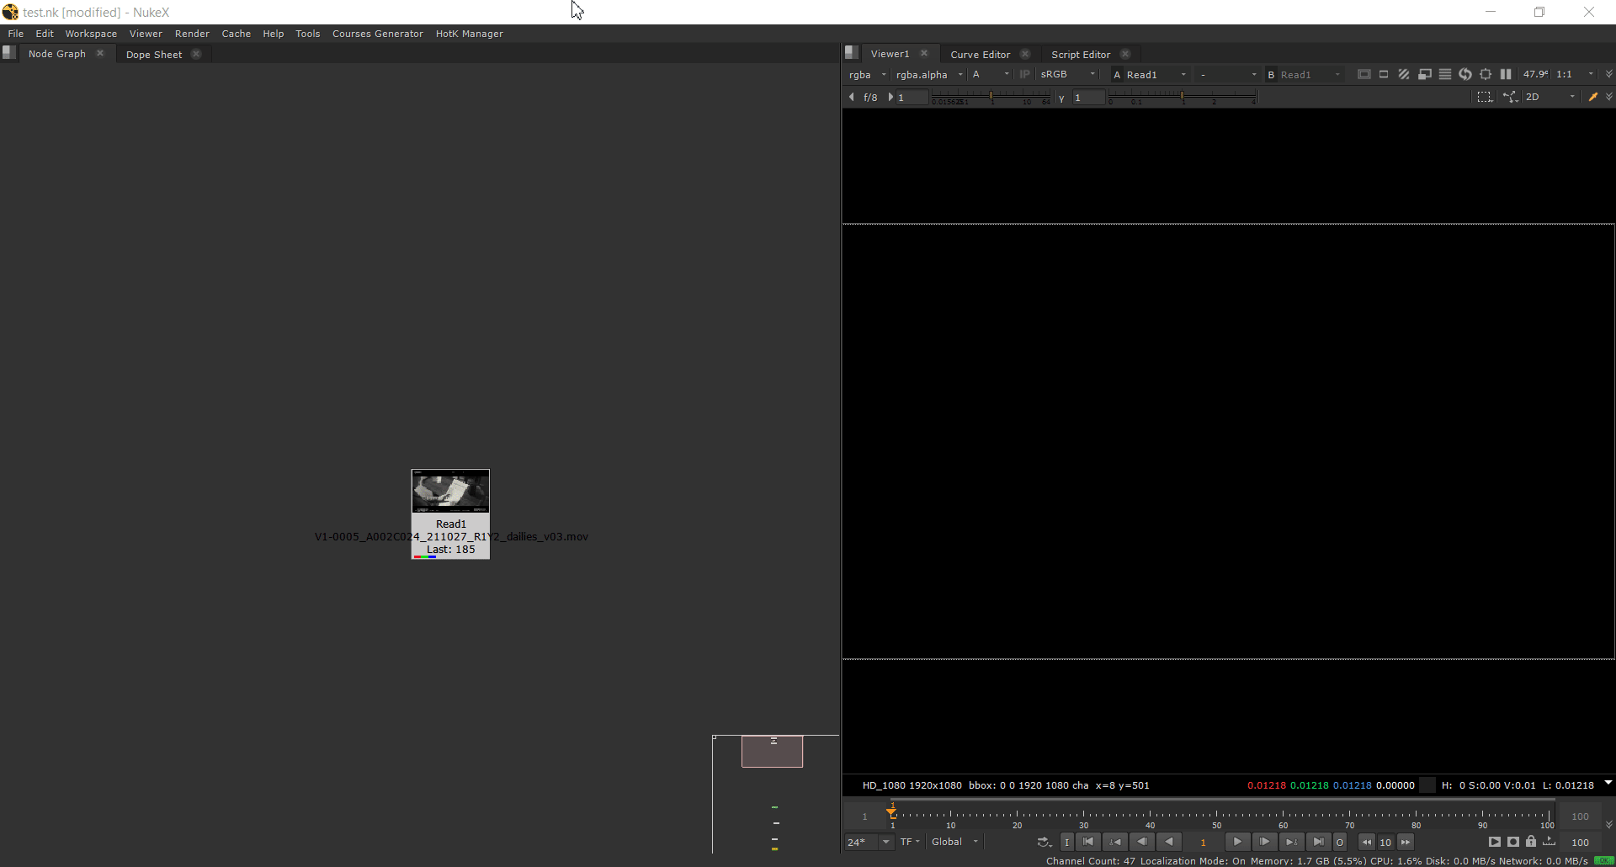1616x867 pixels.
Task: Pause viewer updates with the pause icon
Action: (1506, 74)
